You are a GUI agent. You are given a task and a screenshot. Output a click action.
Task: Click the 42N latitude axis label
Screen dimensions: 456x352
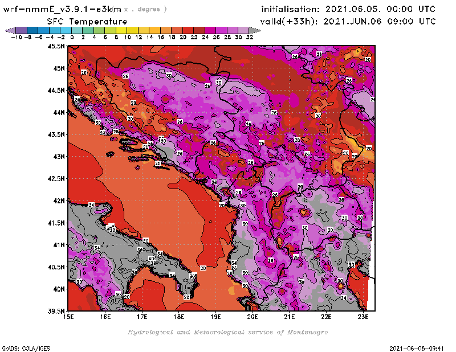(59, 200)
